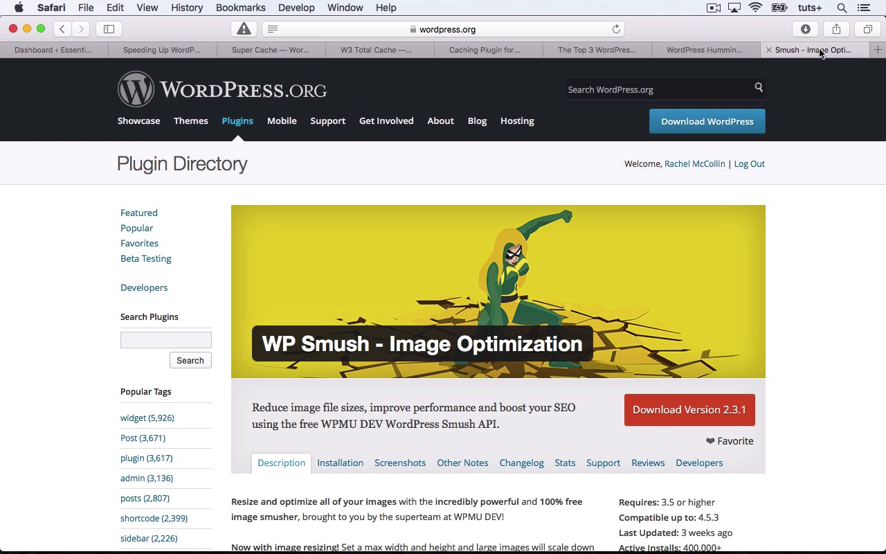
Task: Show downloads with the download arrow icon
Action: pos(806,29)
